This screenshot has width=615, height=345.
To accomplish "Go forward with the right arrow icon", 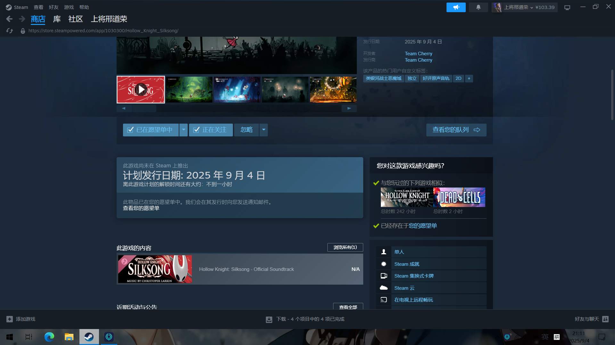I will click(x=22, y=19).
